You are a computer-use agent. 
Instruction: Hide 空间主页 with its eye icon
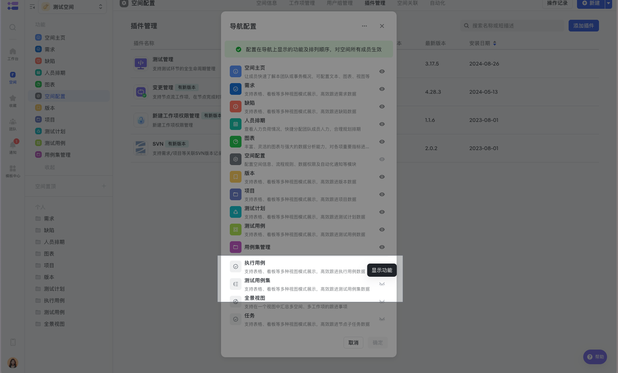coord(382,71)
